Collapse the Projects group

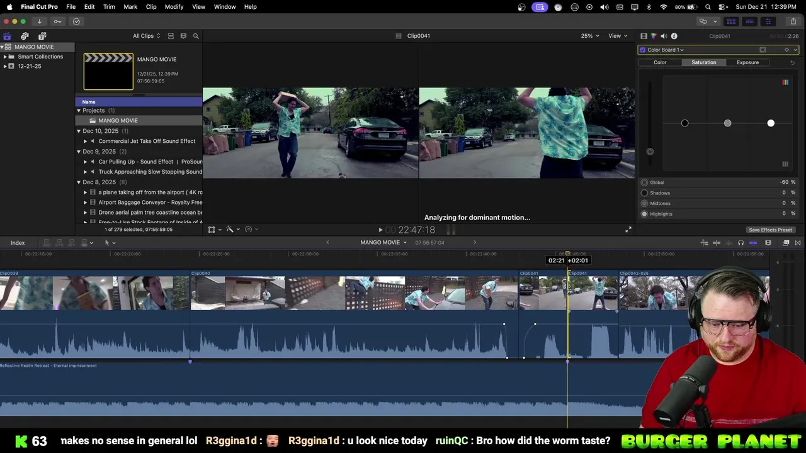79,111
